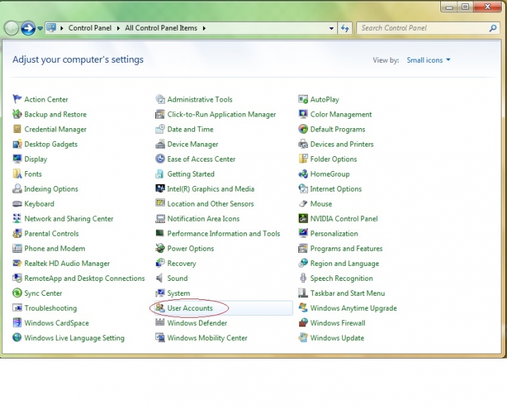Open the address bar history dropdown arrow

point(332,29)
